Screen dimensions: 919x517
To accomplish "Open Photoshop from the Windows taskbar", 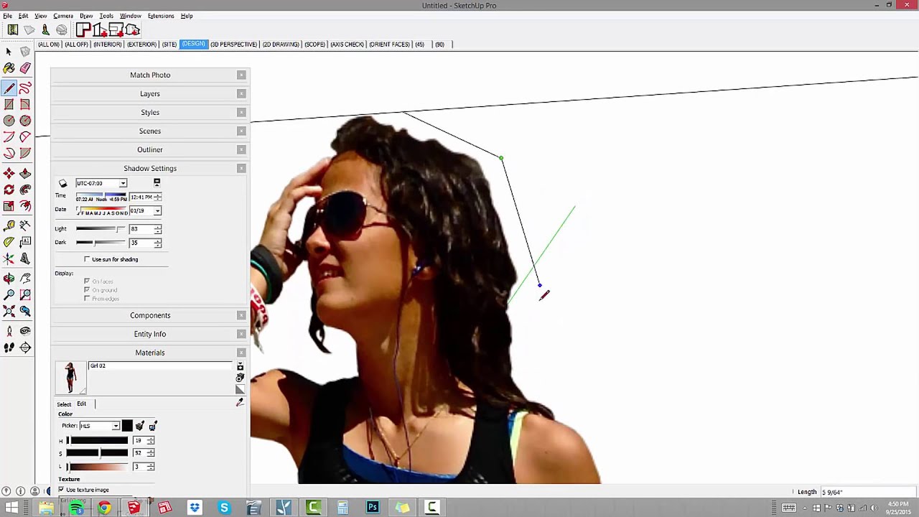I will (373, 508).
